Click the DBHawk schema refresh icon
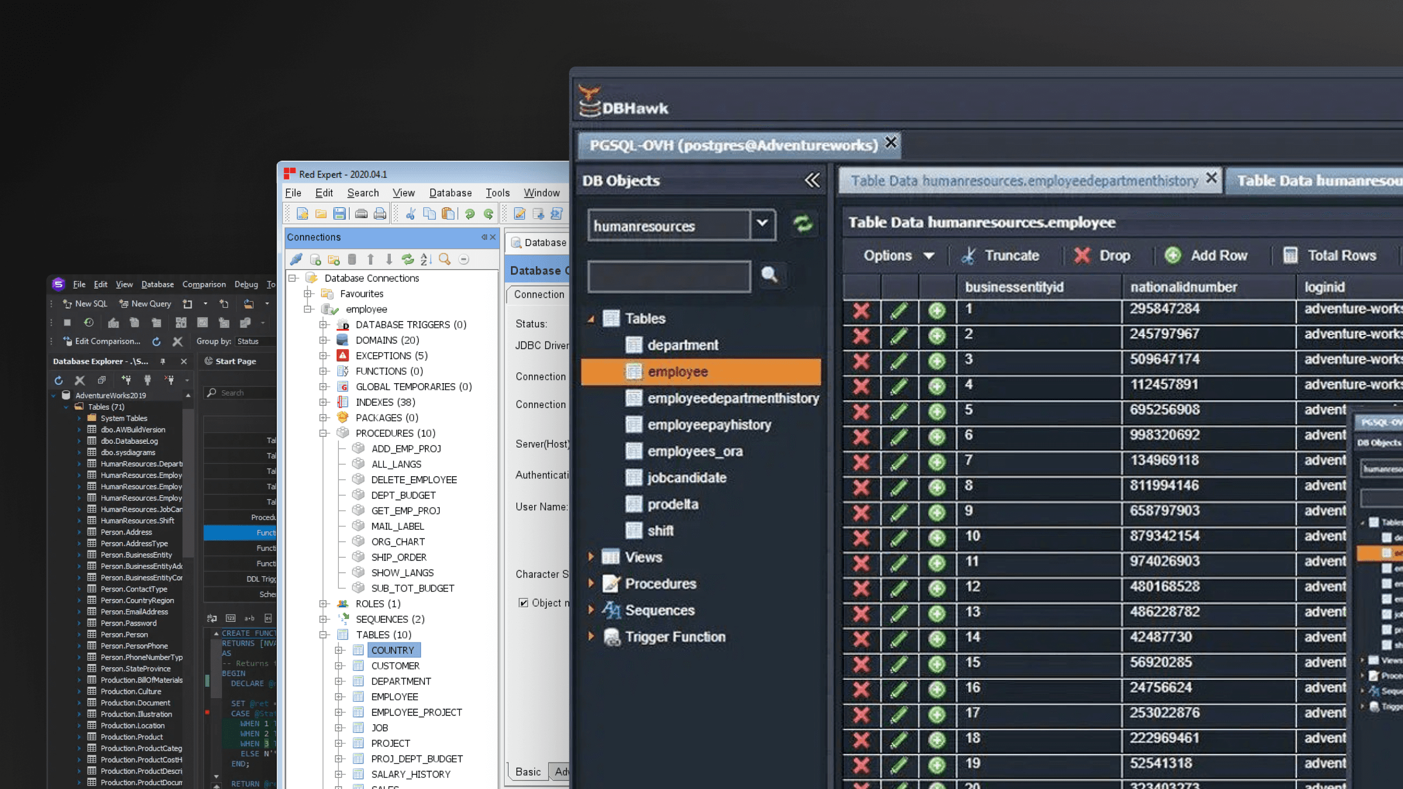The height and width of the screenshot is (789, 1403). pyautogui.click(x=802, y=225)
